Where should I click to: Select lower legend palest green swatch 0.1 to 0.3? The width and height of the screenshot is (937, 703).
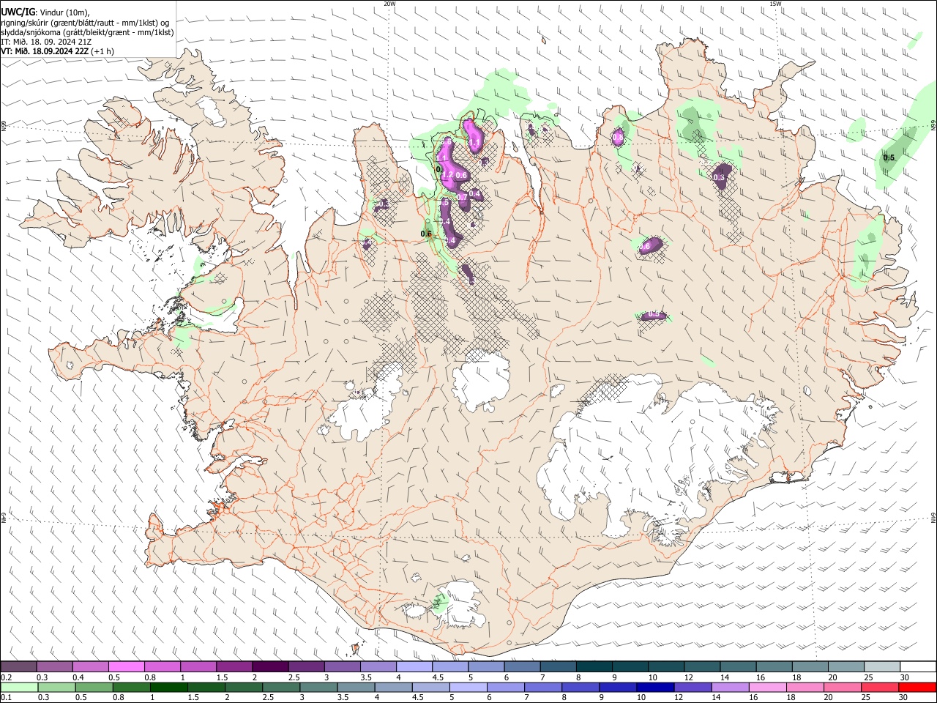click(x=19, y=687)
